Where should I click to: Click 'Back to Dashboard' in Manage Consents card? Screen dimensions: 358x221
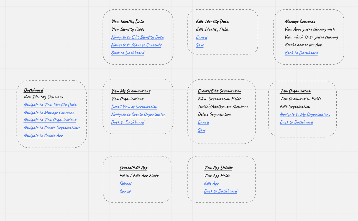301,53
